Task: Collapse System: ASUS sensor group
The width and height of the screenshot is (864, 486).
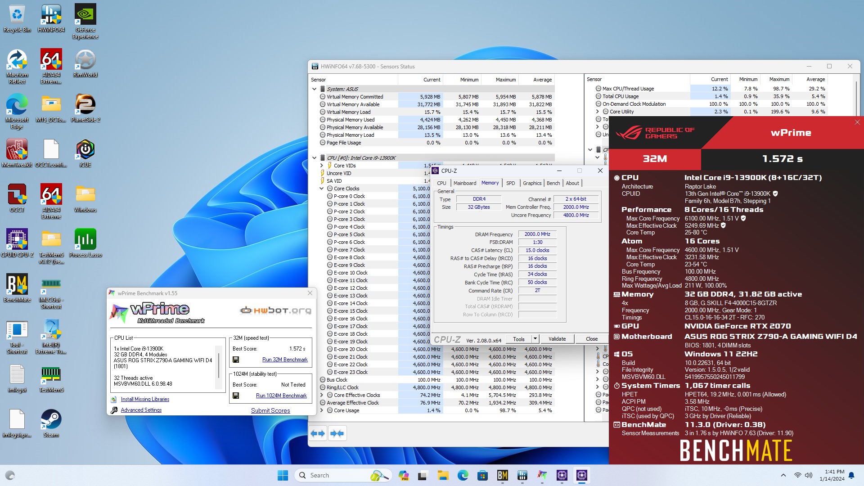Action: click(314, 89)
